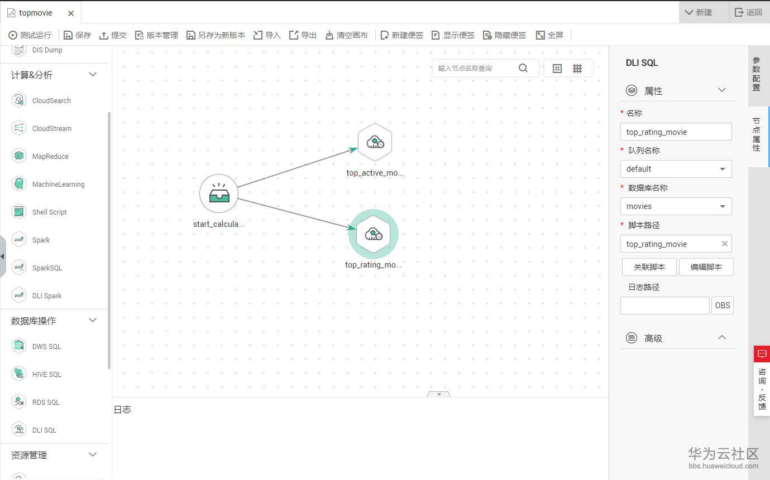770x480 pixels.
Task: Submit the job with 提交
Action: [113, 35]
